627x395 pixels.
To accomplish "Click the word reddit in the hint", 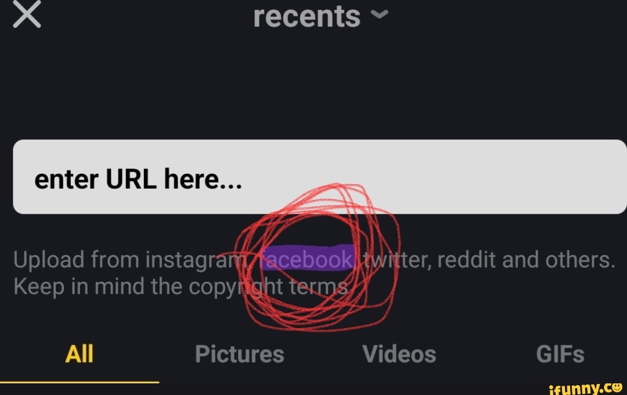I will 467,260.
